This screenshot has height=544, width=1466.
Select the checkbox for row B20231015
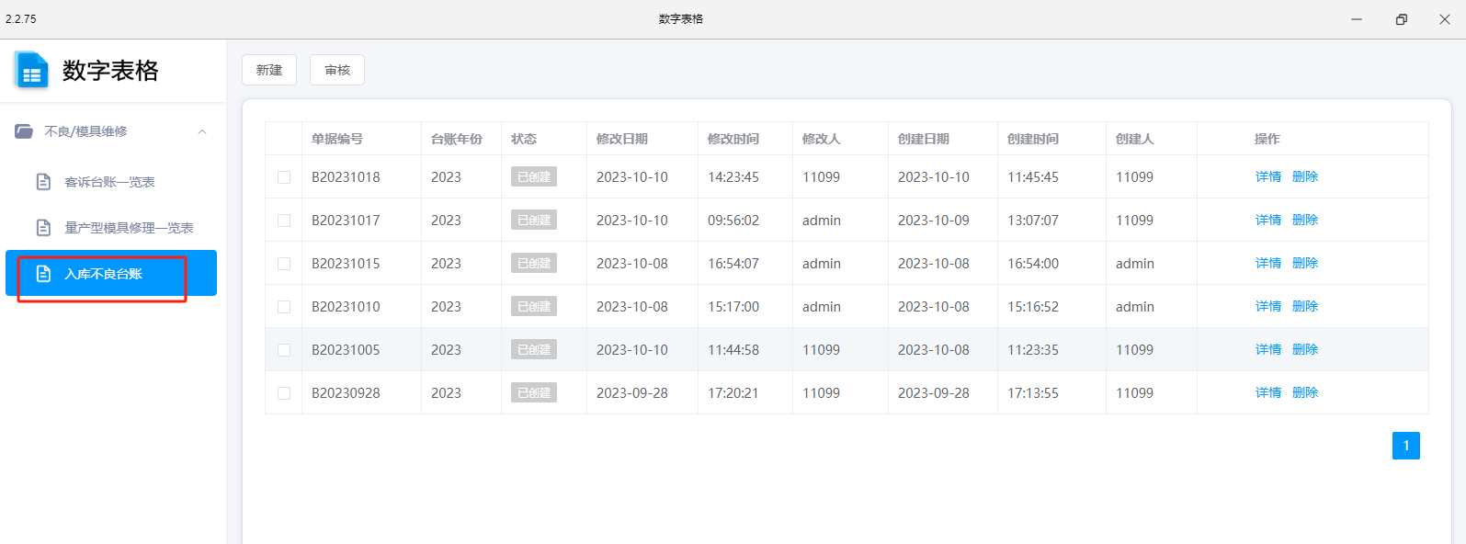284,264
